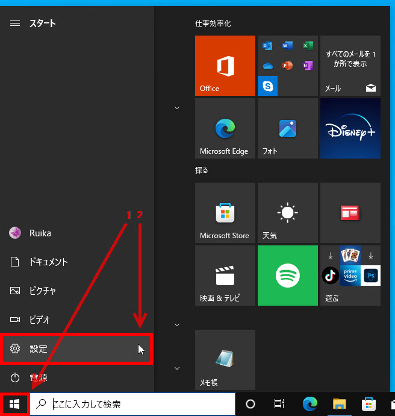Viewport: 395px width, 416px height.
Task: Open the Office tile
Action: click(225, 66)
